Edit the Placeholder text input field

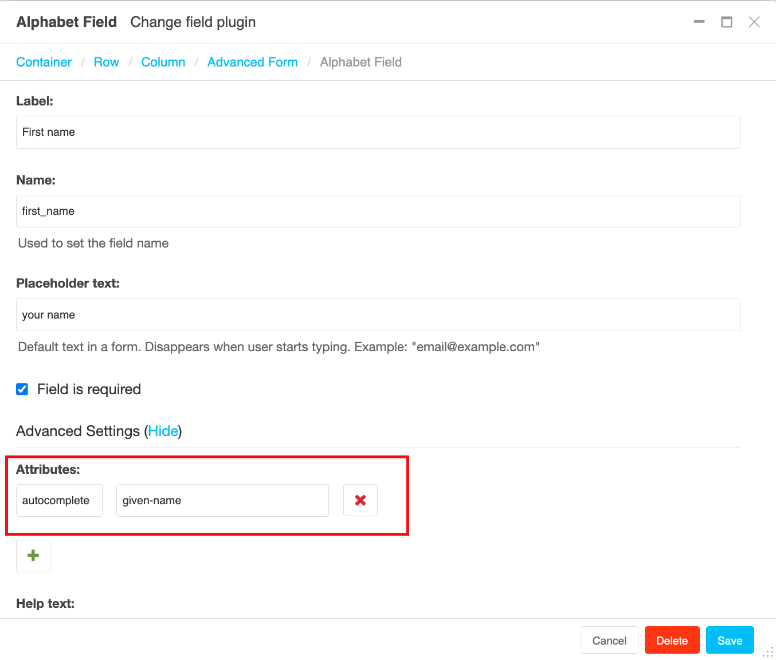378,315
